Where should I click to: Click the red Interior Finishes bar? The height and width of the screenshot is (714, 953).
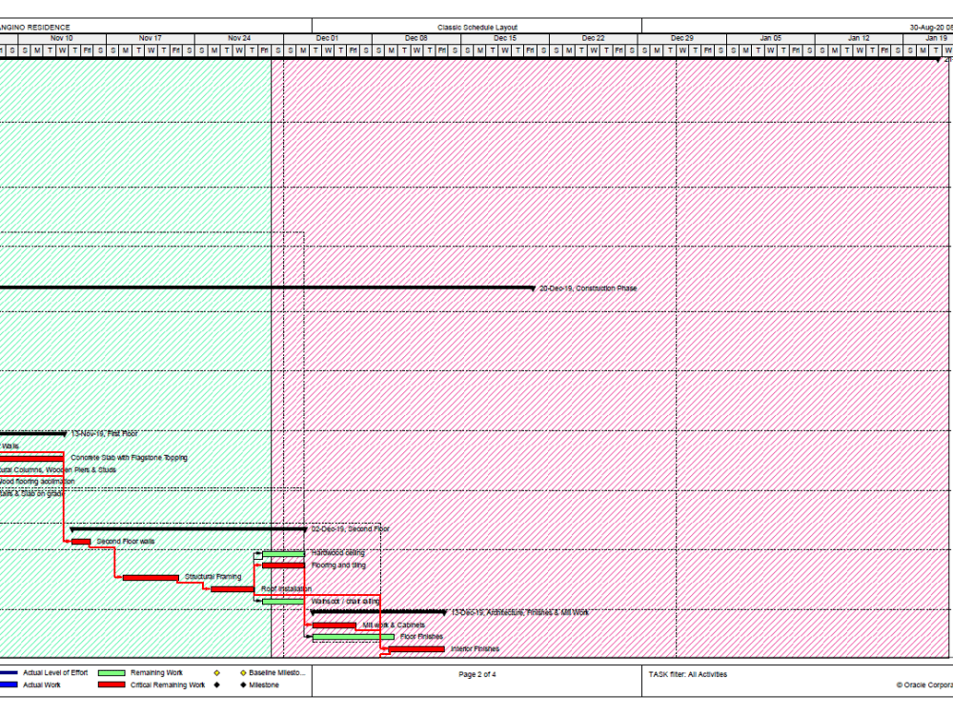(x=416, y=649)
